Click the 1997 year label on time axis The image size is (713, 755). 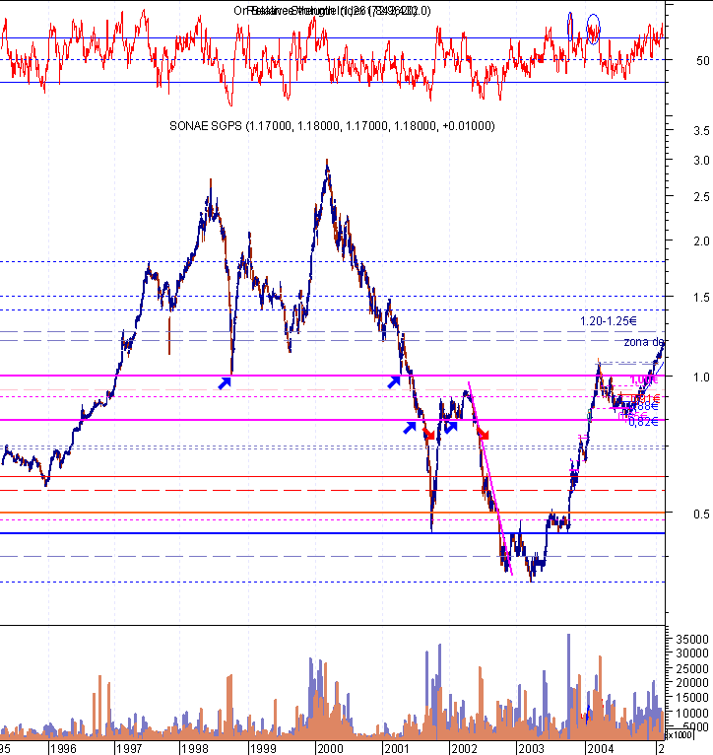[129, 749]
